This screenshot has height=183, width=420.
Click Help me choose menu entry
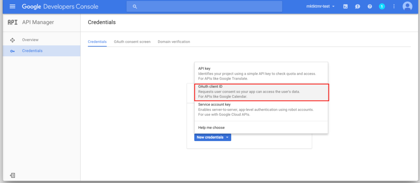point(261,128)
